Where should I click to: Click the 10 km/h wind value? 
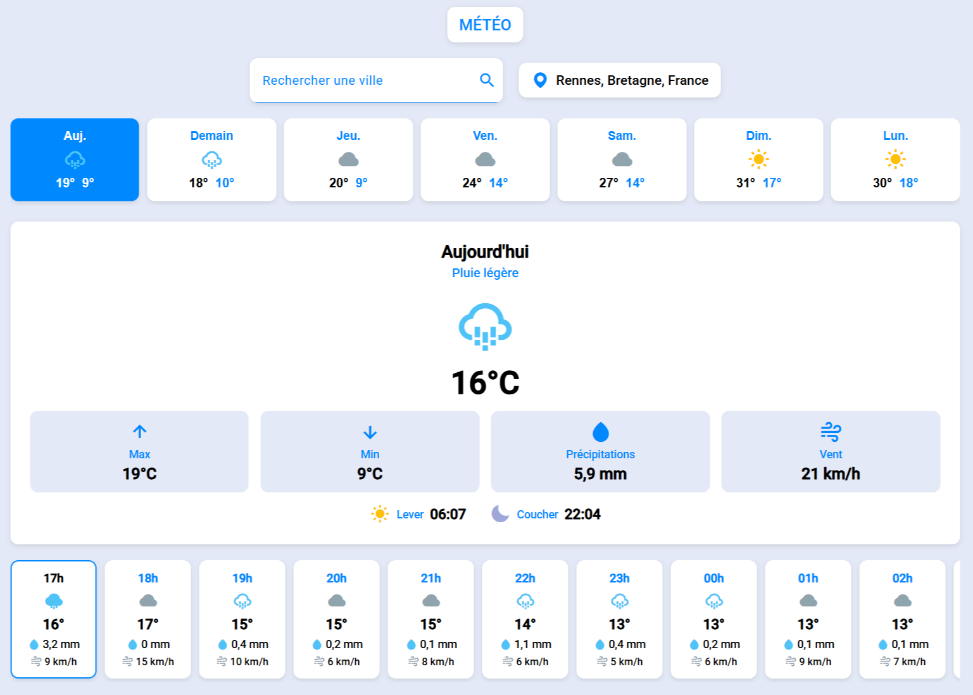(x=249, y=661)
